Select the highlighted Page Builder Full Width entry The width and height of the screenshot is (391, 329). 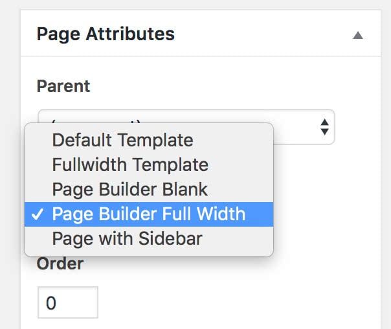[x=148, y=214]
